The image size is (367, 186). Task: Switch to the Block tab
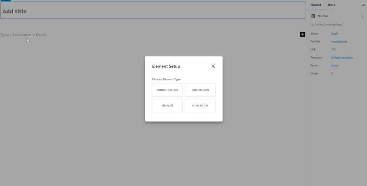point(332,5)
